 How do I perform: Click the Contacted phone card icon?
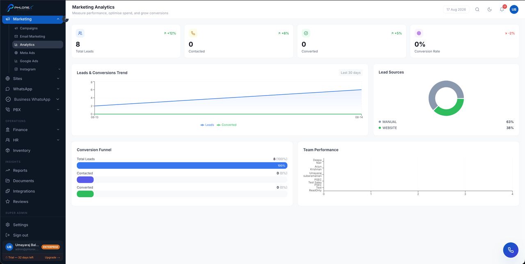click(193, 33)
